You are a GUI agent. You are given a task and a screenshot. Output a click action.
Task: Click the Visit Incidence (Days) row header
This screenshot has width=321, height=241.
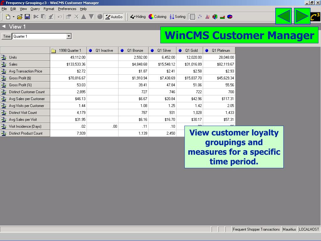pyautogui.click(x=25, y=126)
